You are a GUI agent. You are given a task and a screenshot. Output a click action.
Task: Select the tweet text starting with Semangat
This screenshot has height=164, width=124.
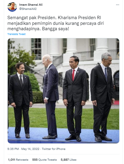point(56,23)
